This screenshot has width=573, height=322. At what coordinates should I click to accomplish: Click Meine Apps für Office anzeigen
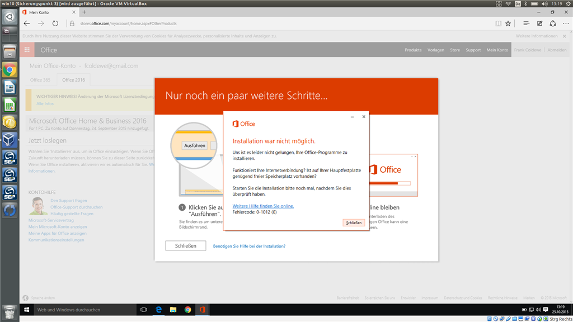58,233
